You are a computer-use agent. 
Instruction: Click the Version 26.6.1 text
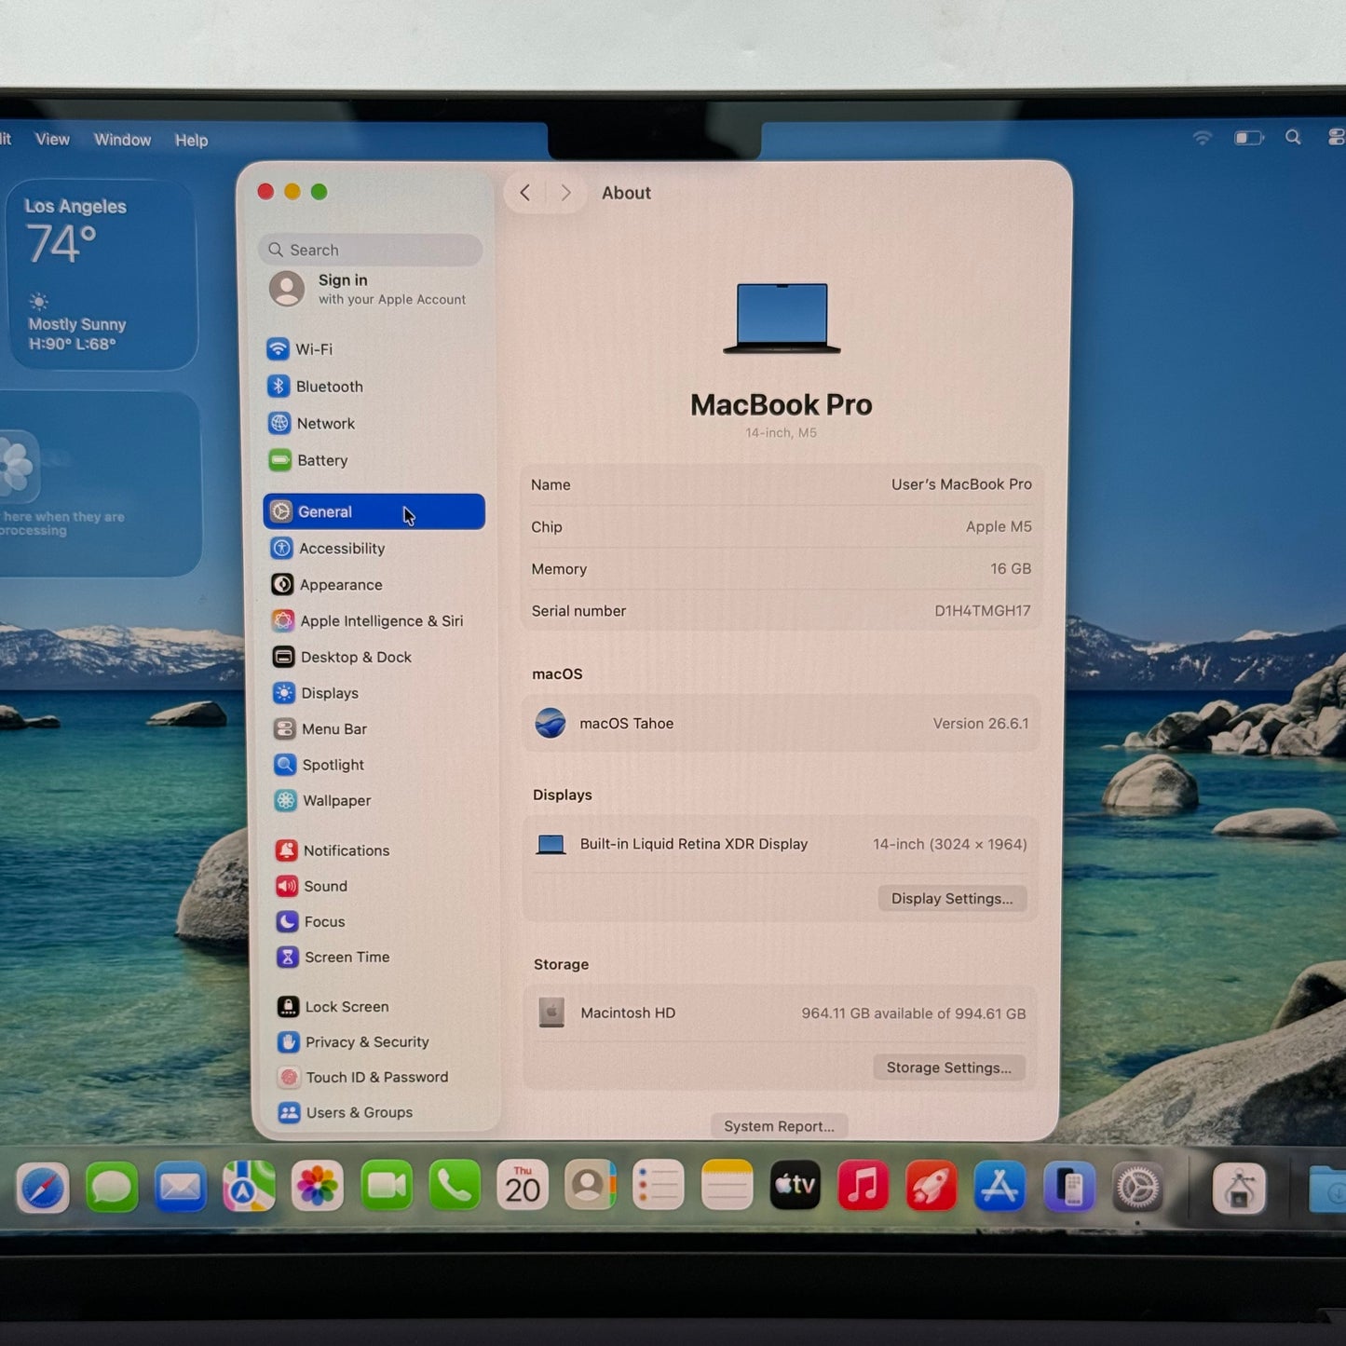(981, 724)
